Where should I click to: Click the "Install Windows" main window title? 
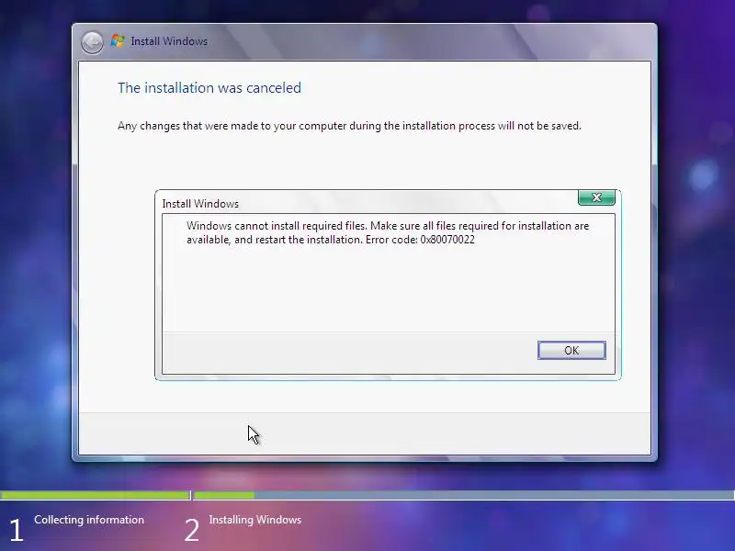(169, 41)
